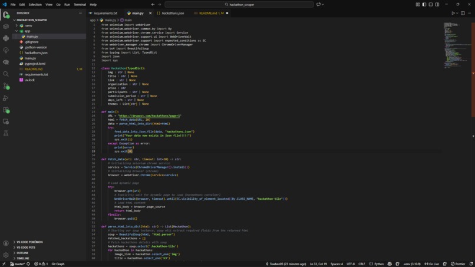Switch to the requirements.txt tab
The image size is (475, 267).
(105, 13)
